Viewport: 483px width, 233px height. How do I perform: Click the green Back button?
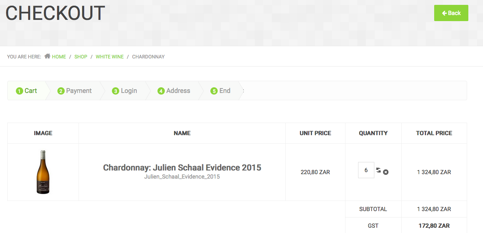pyautogui.click(x=451, y=13)
